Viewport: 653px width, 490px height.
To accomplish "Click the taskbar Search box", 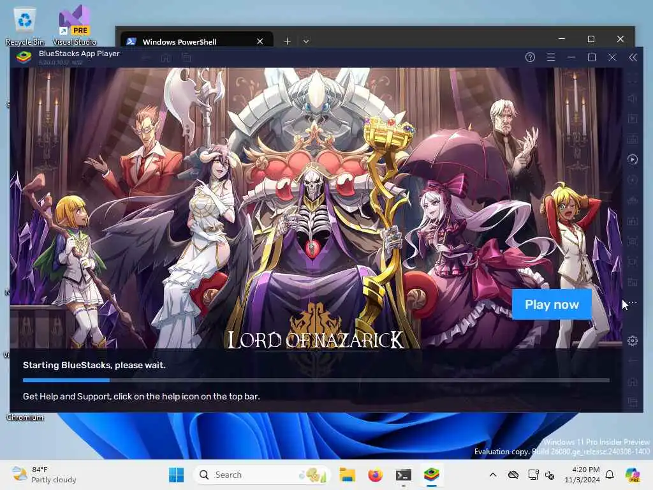I will point(262,475).
